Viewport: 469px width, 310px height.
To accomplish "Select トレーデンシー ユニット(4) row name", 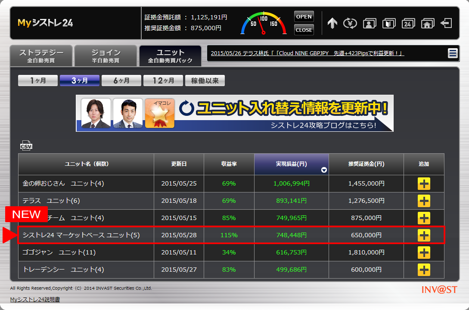I will [x=63, y=270].
